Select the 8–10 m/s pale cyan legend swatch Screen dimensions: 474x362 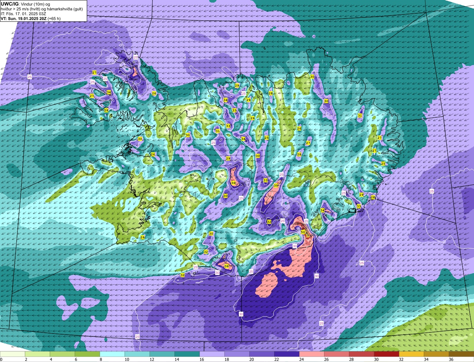113,354
